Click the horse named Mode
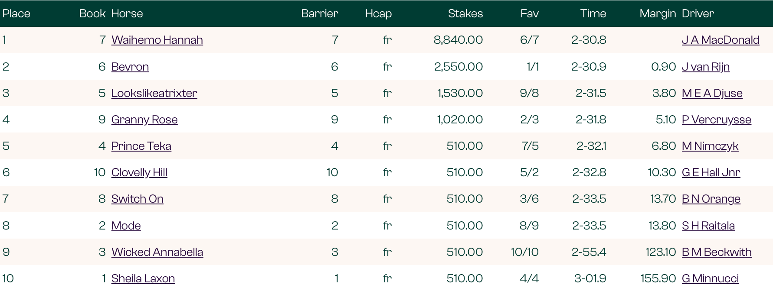773x291 pixels. [x=126, y=226]
